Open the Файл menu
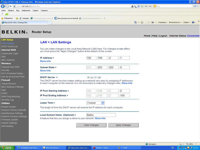The width and height of the screenshot is (200, 150). 3,10
